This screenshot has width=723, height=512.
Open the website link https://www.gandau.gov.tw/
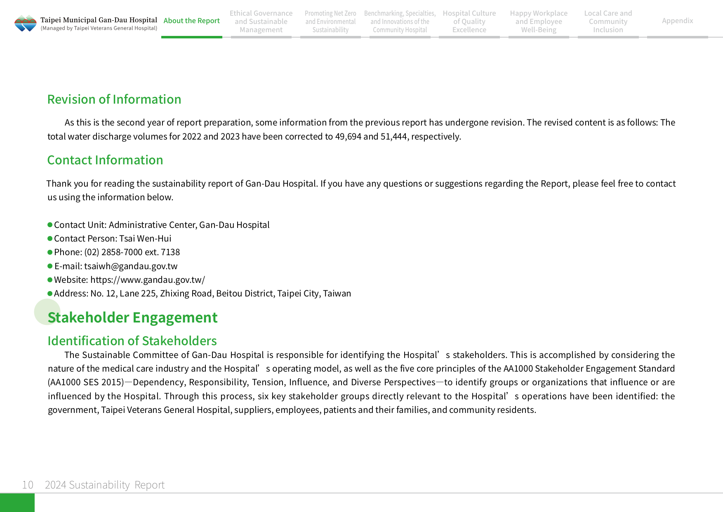click(x=148, y=280)
